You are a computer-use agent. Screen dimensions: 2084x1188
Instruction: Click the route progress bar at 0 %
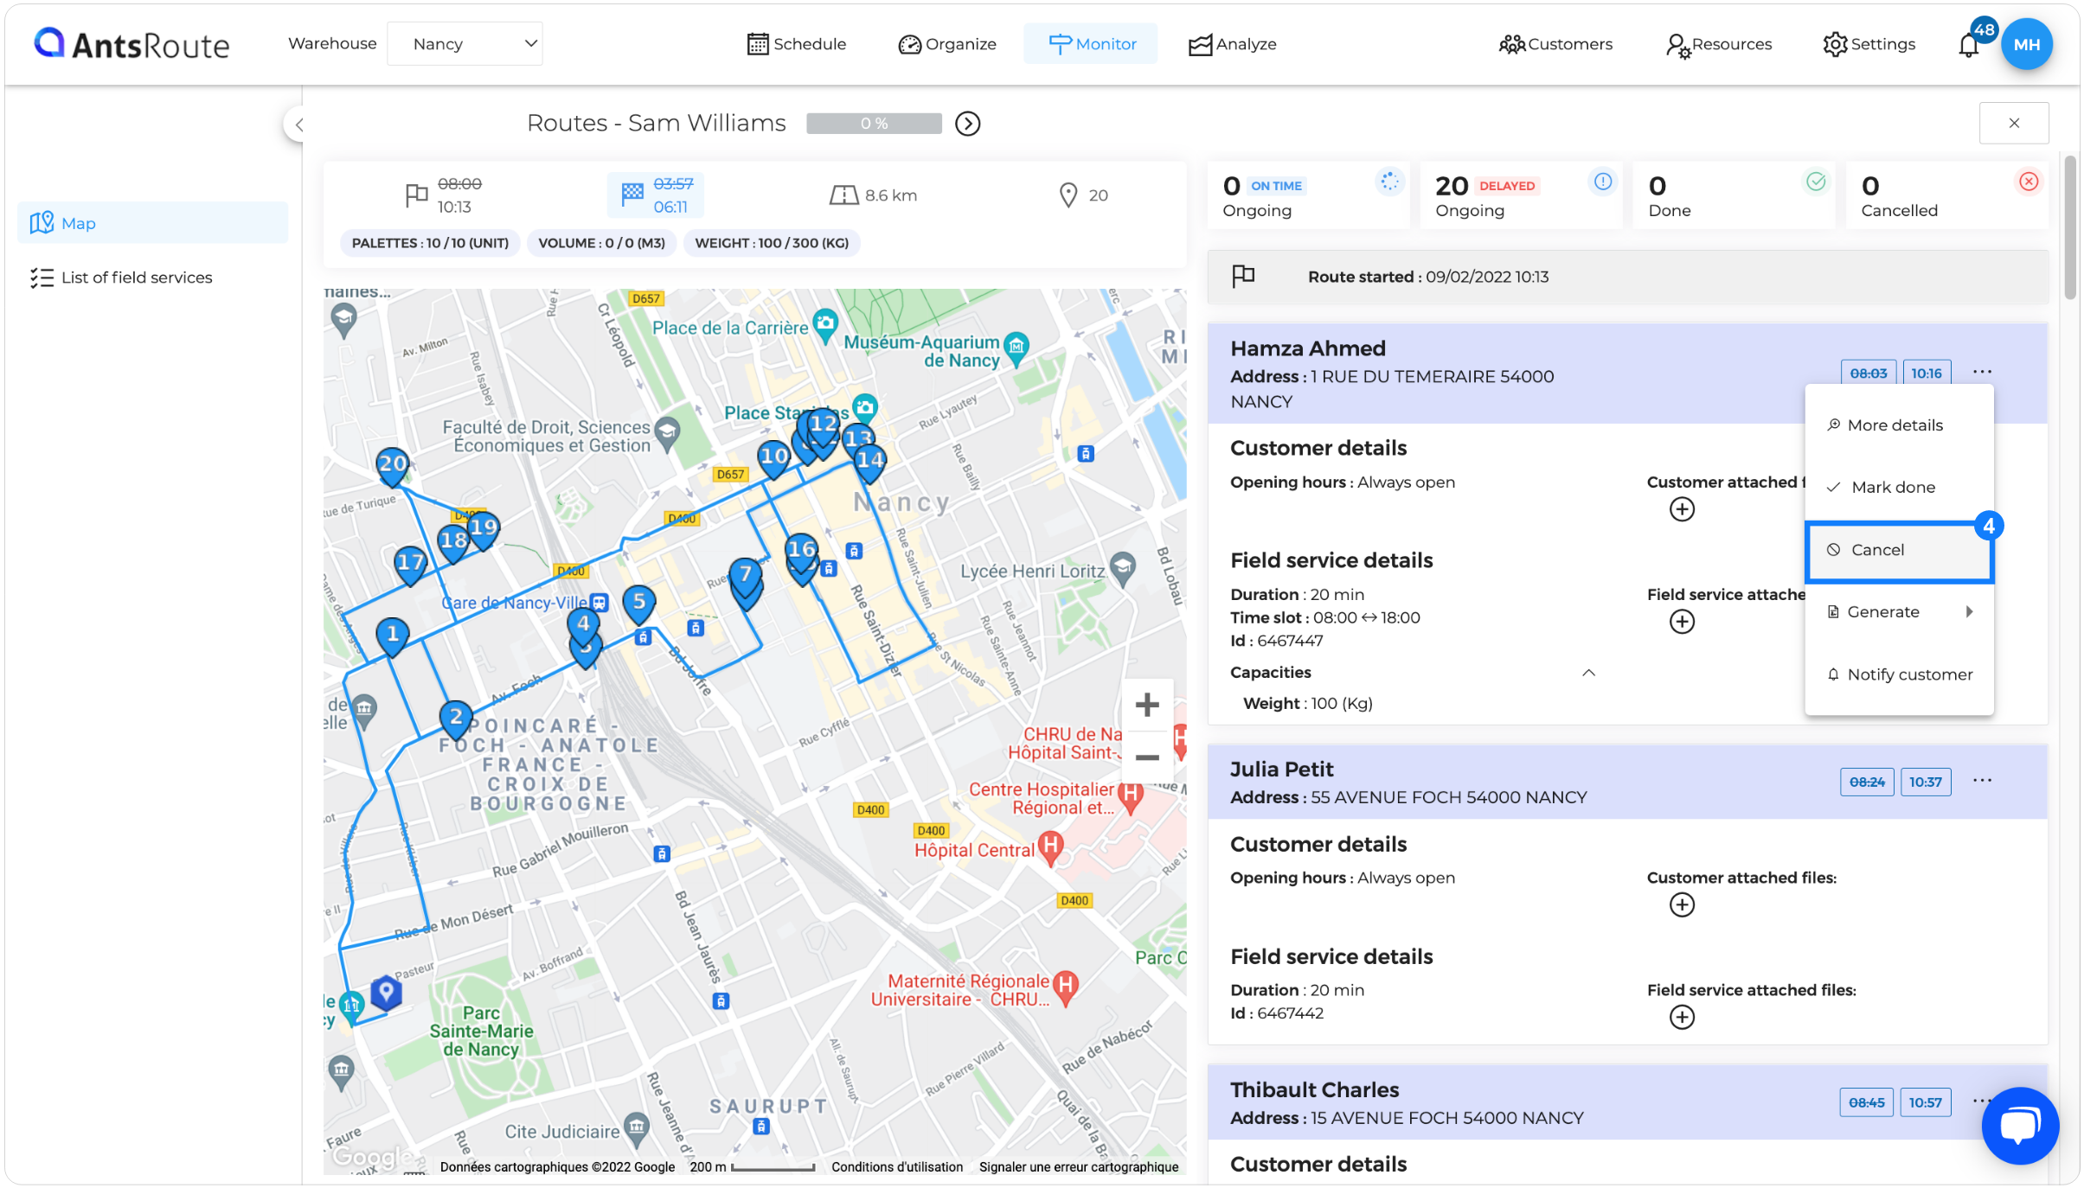tap(874, 124)
